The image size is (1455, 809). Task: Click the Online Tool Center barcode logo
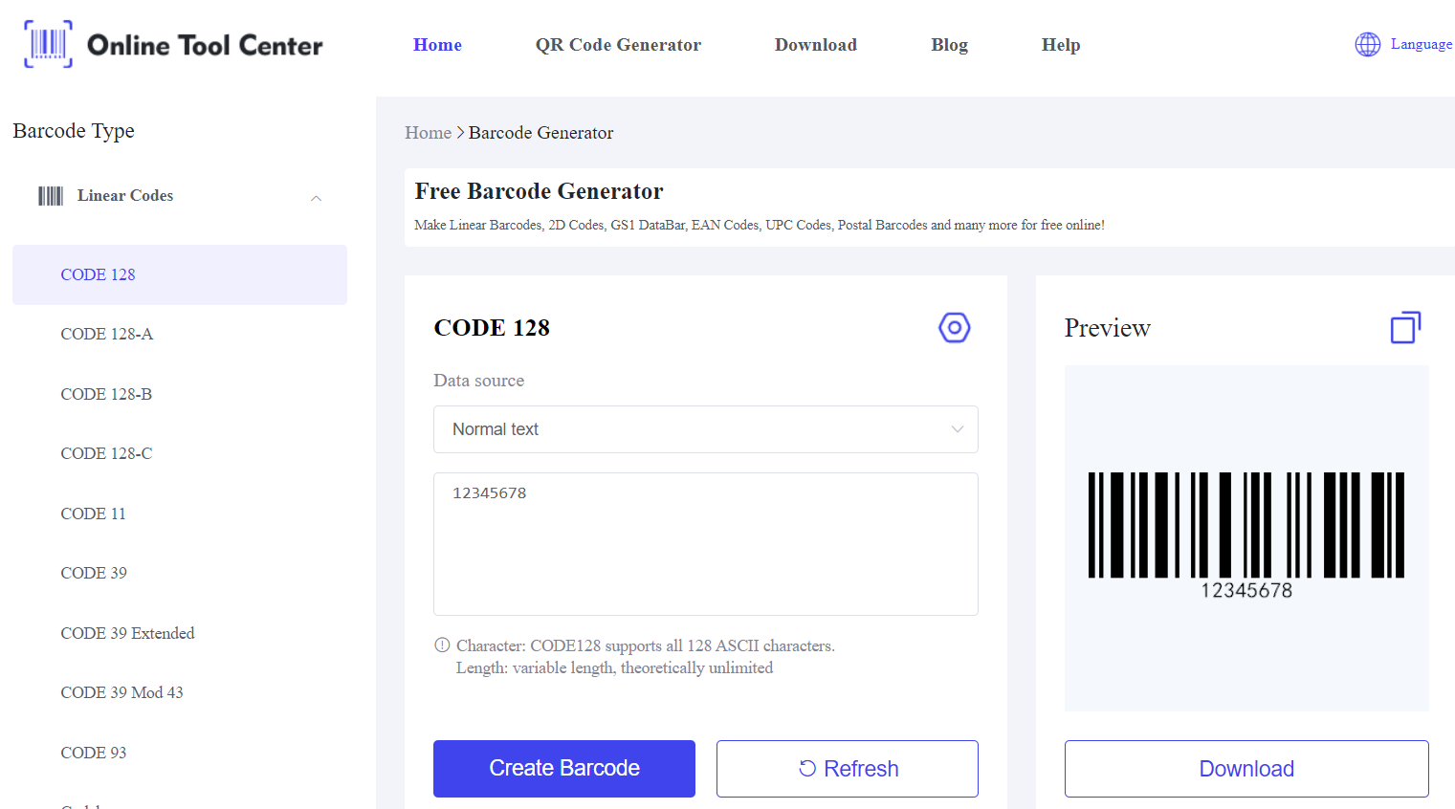click(48, 44)
